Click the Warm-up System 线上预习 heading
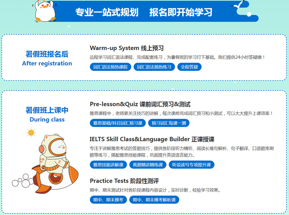 [x=127, y=48]
